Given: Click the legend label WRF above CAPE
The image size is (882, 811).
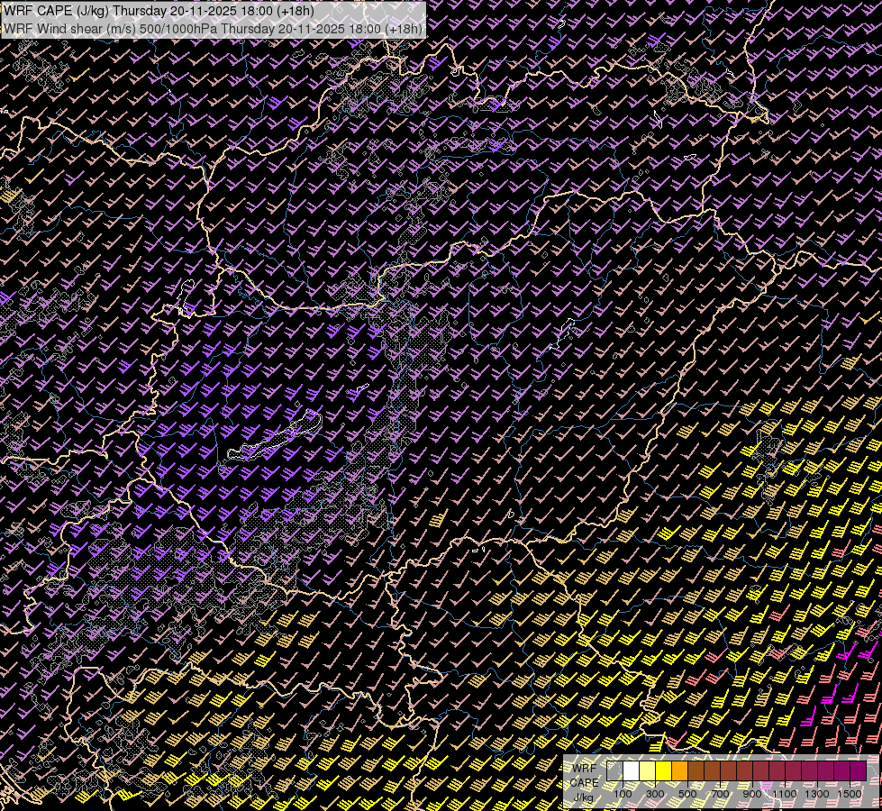Looking at the screenshot, I should coord(585,769).
